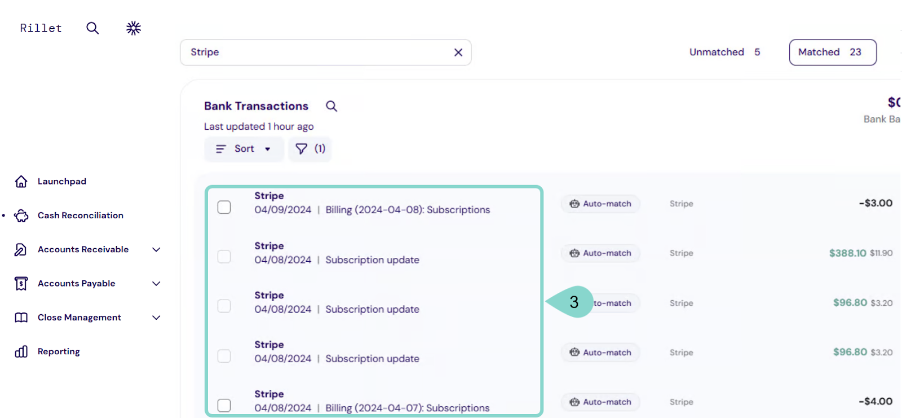This screenshot has height=418, width=902.
Task: Select the Matched tab
Action: (x=832, y=52)
